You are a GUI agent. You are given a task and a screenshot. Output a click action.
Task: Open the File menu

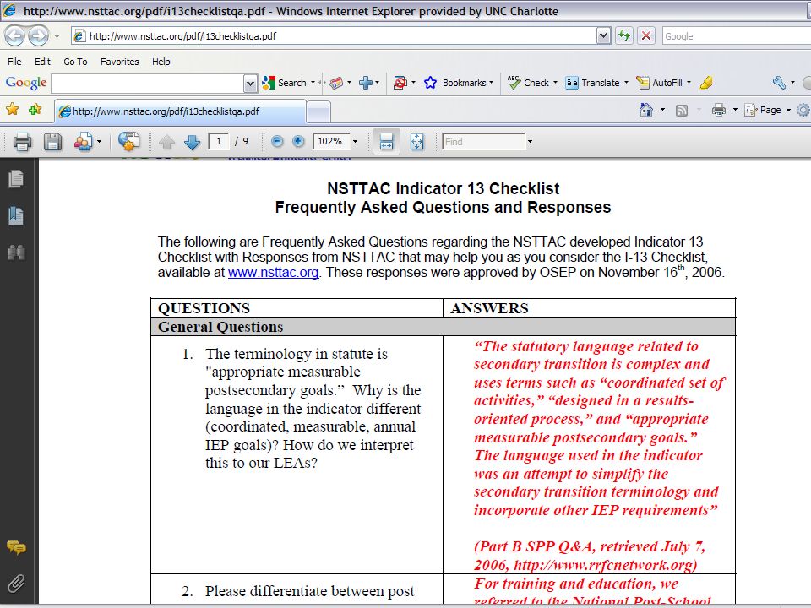click(14, 62)
